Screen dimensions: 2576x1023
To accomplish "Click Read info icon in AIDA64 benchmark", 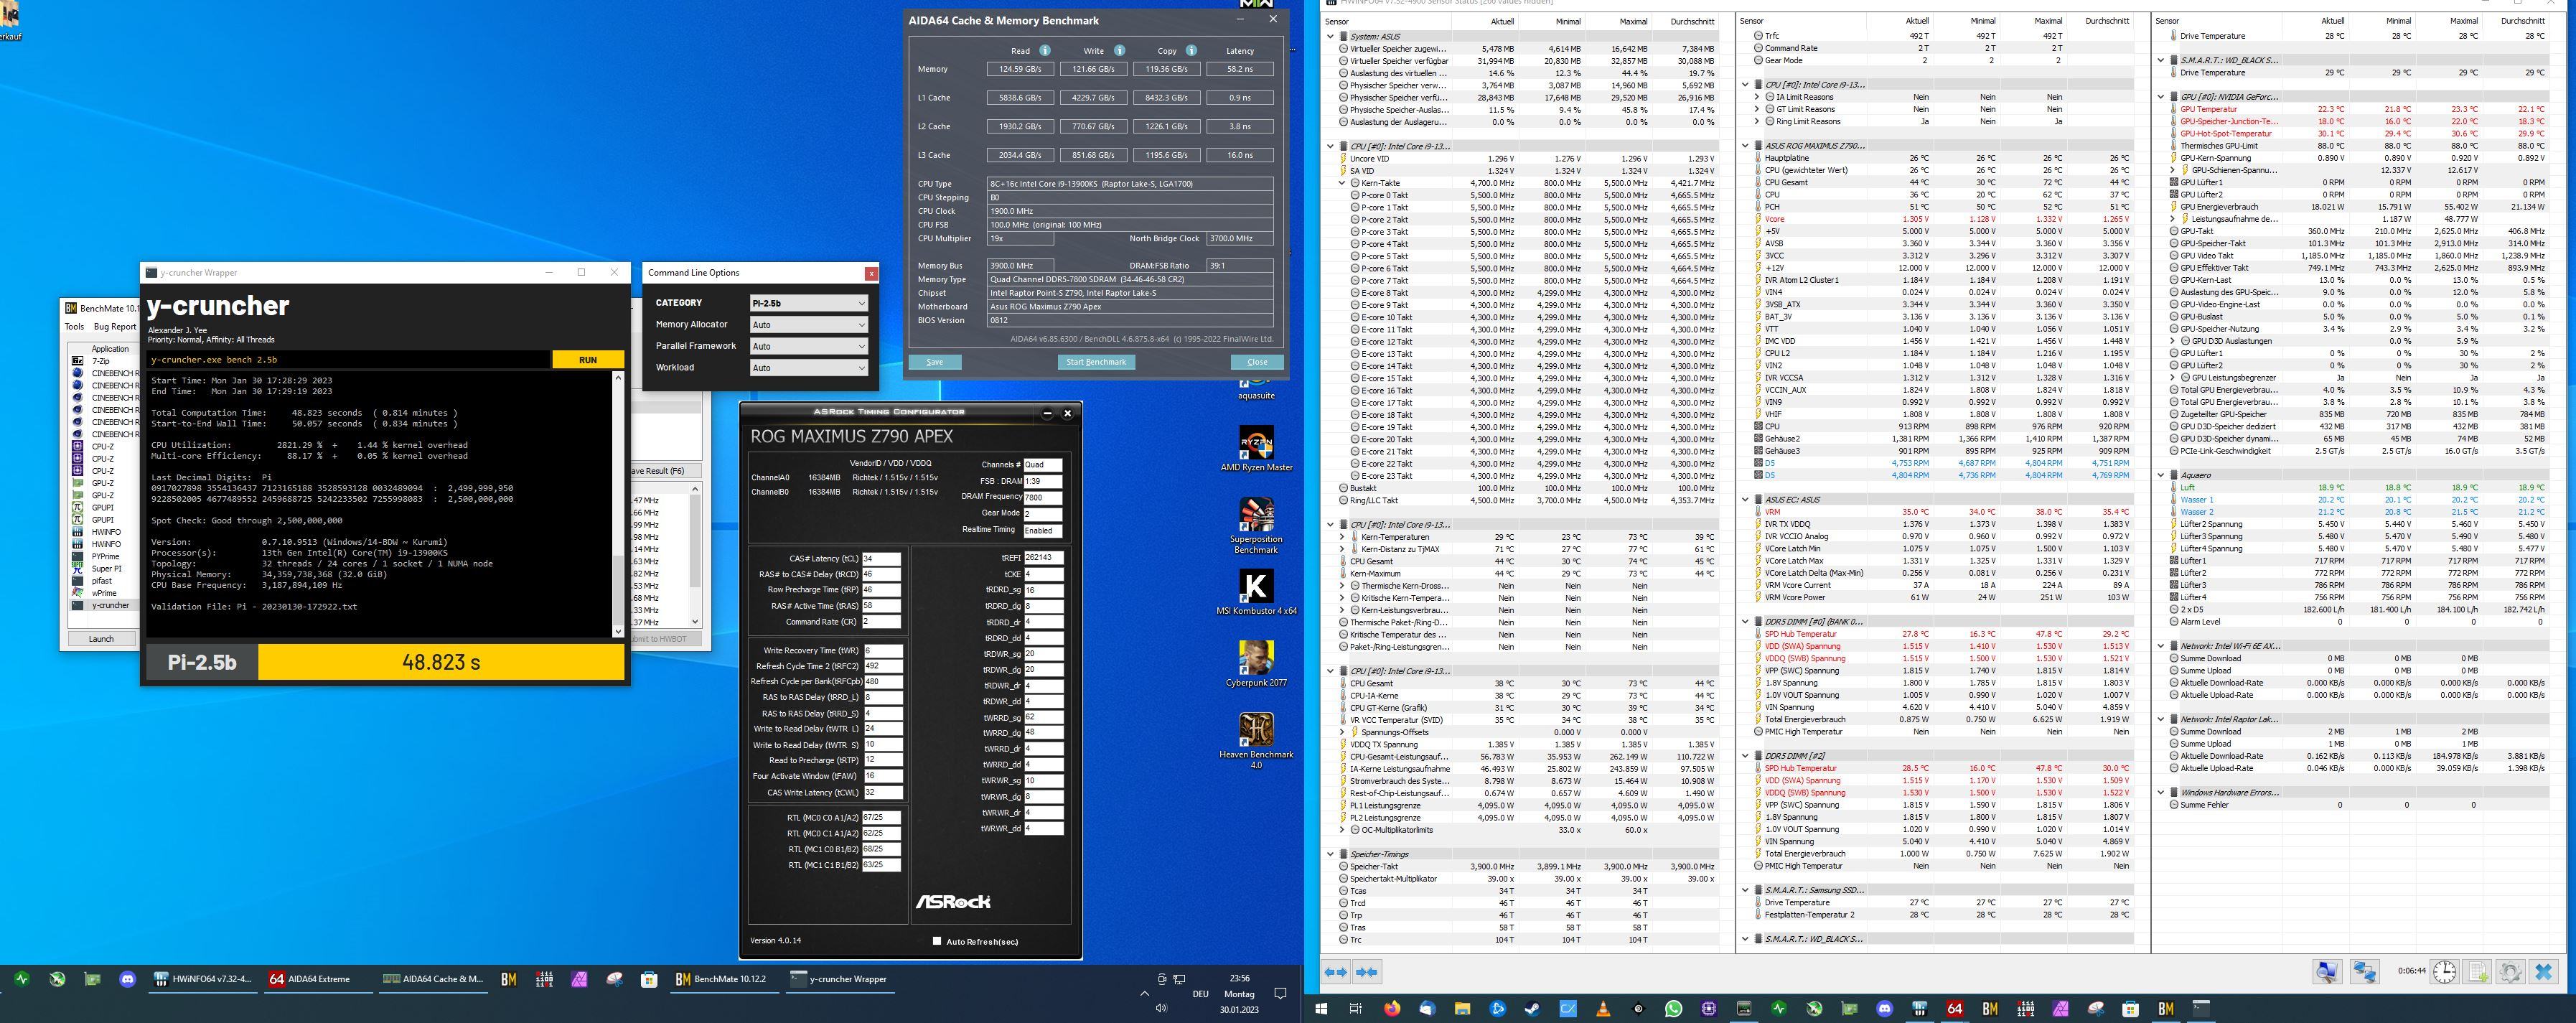I will point(1045,51).
